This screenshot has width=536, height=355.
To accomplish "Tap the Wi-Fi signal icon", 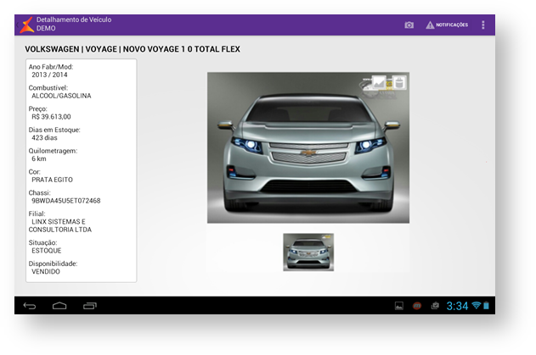I will [x=476, y=305].
